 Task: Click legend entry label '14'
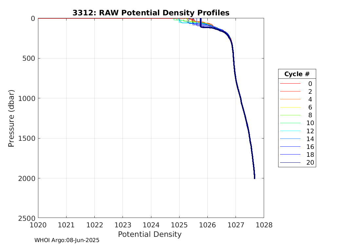pos(310,139)
